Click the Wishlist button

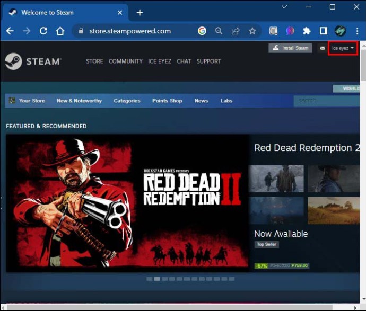[346, 88]
